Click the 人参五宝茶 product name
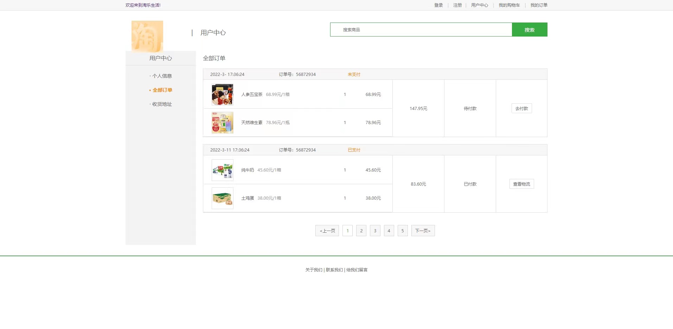The image size is (673, 329). click(x=252, y=95)
